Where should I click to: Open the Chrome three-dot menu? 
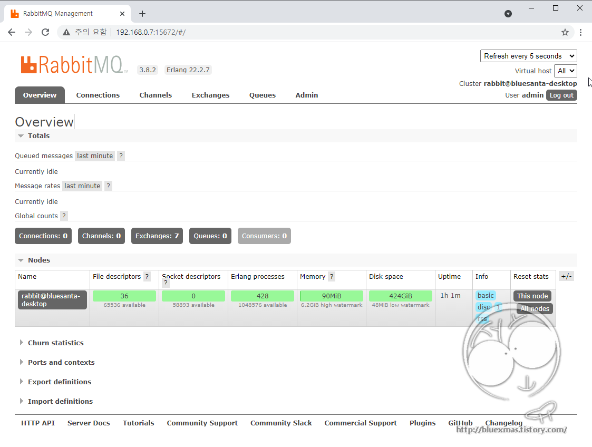click(x=581, y=32)
